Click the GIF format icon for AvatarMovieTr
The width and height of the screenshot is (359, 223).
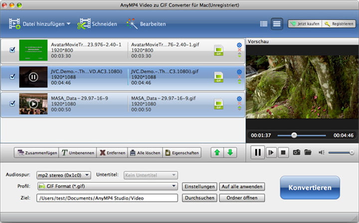(x=219, y=50)
